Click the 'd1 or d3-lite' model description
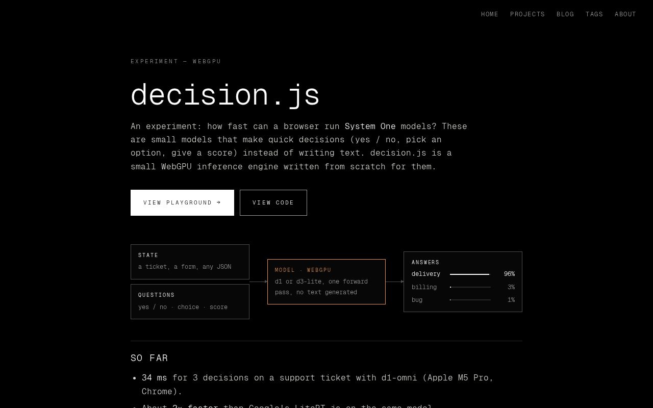The width and height of the screenshot is (653, 408). pyautogui.click(x=321, y=287)
